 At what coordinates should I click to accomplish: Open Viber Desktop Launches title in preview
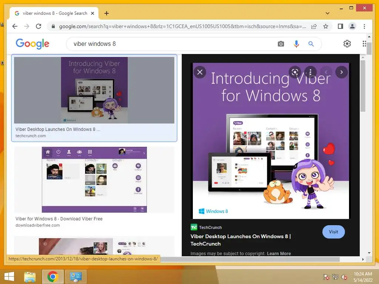(241, 240)
